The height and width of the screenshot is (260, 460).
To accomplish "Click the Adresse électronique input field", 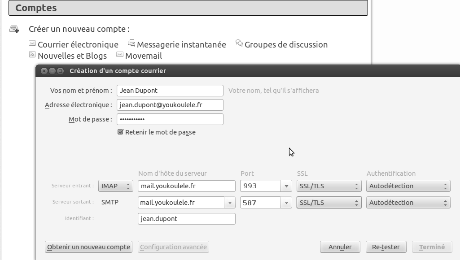I will tap(170, 105).
